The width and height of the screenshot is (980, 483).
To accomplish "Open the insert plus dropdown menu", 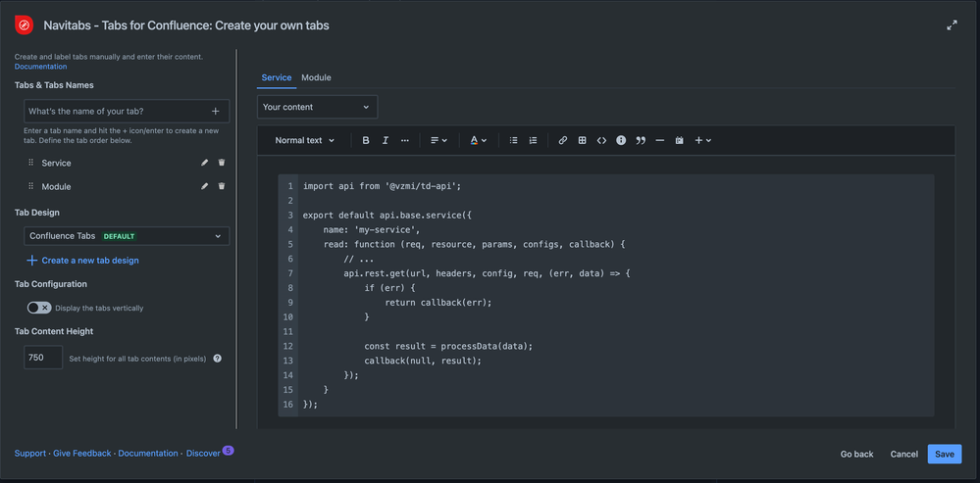I will click(x=703, y=140).
